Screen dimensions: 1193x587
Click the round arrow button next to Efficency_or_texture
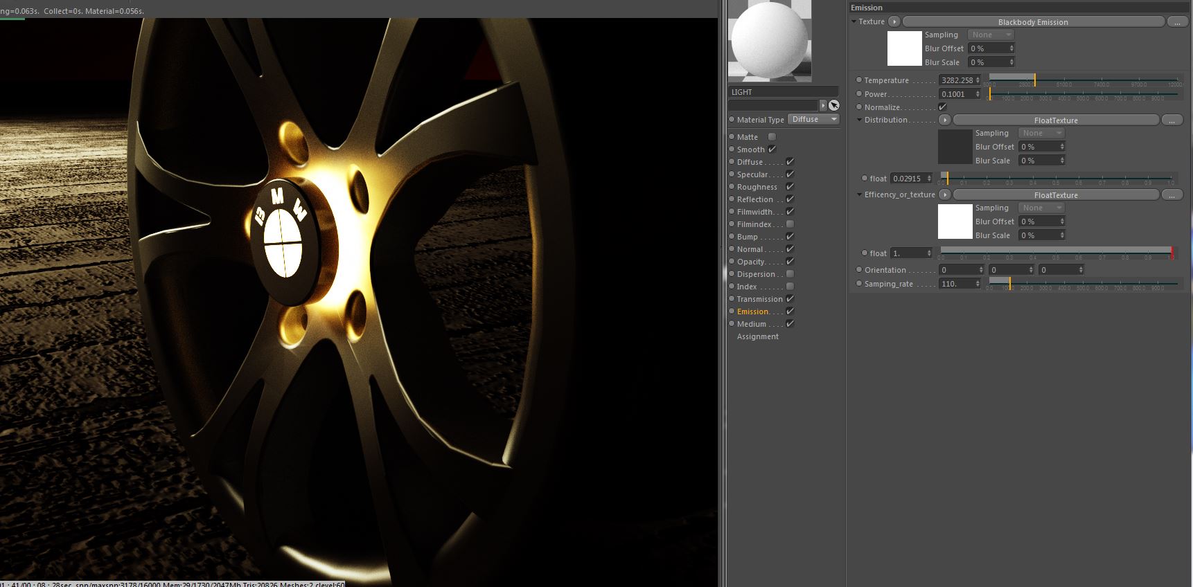click(x=945, y=195)
